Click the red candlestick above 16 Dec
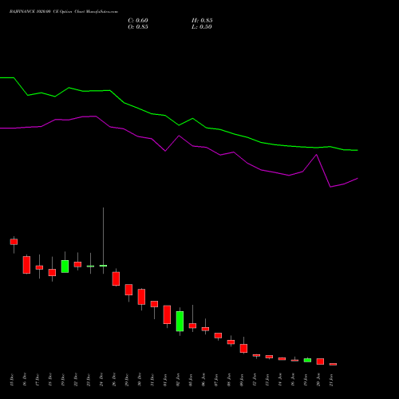The height and width of the screenshot is (399, 399). [x=26, y=265]
